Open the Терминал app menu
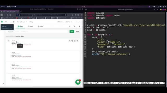 click(x=11, y=7)
